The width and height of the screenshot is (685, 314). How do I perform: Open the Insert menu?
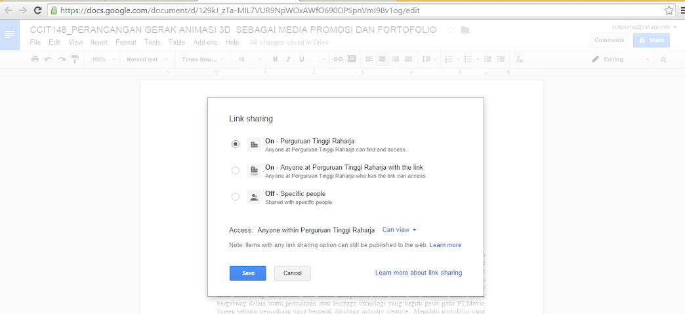(99, 43)
